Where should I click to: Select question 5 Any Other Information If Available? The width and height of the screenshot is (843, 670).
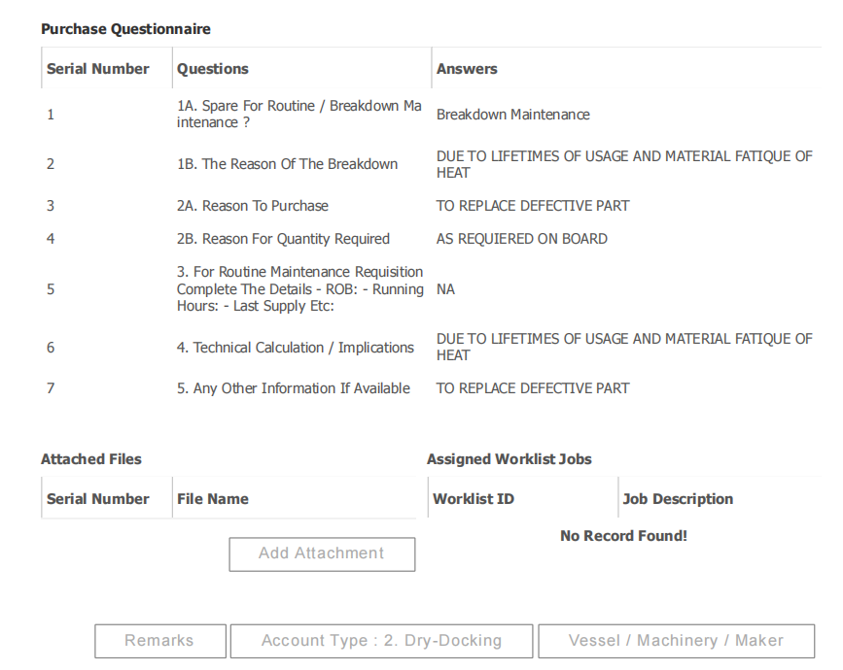coord(293,388)
